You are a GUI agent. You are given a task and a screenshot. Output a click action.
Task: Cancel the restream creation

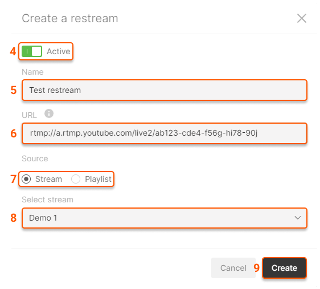[233, 268]
